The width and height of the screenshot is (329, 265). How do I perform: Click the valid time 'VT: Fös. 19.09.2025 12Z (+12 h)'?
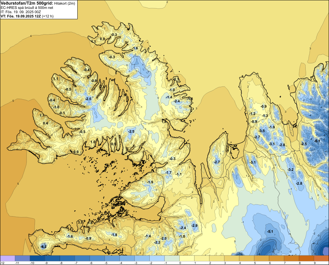pos(27,16)
